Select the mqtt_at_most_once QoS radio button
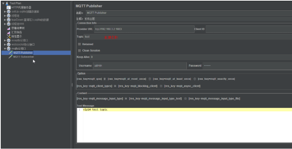This screenshot has width=292, height=149. click(x=105, y=79)
